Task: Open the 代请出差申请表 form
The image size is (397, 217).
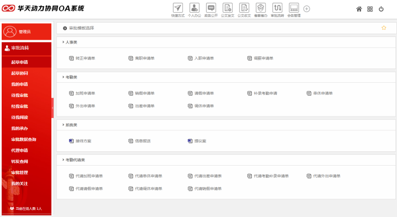Action: tap(205, 176)
